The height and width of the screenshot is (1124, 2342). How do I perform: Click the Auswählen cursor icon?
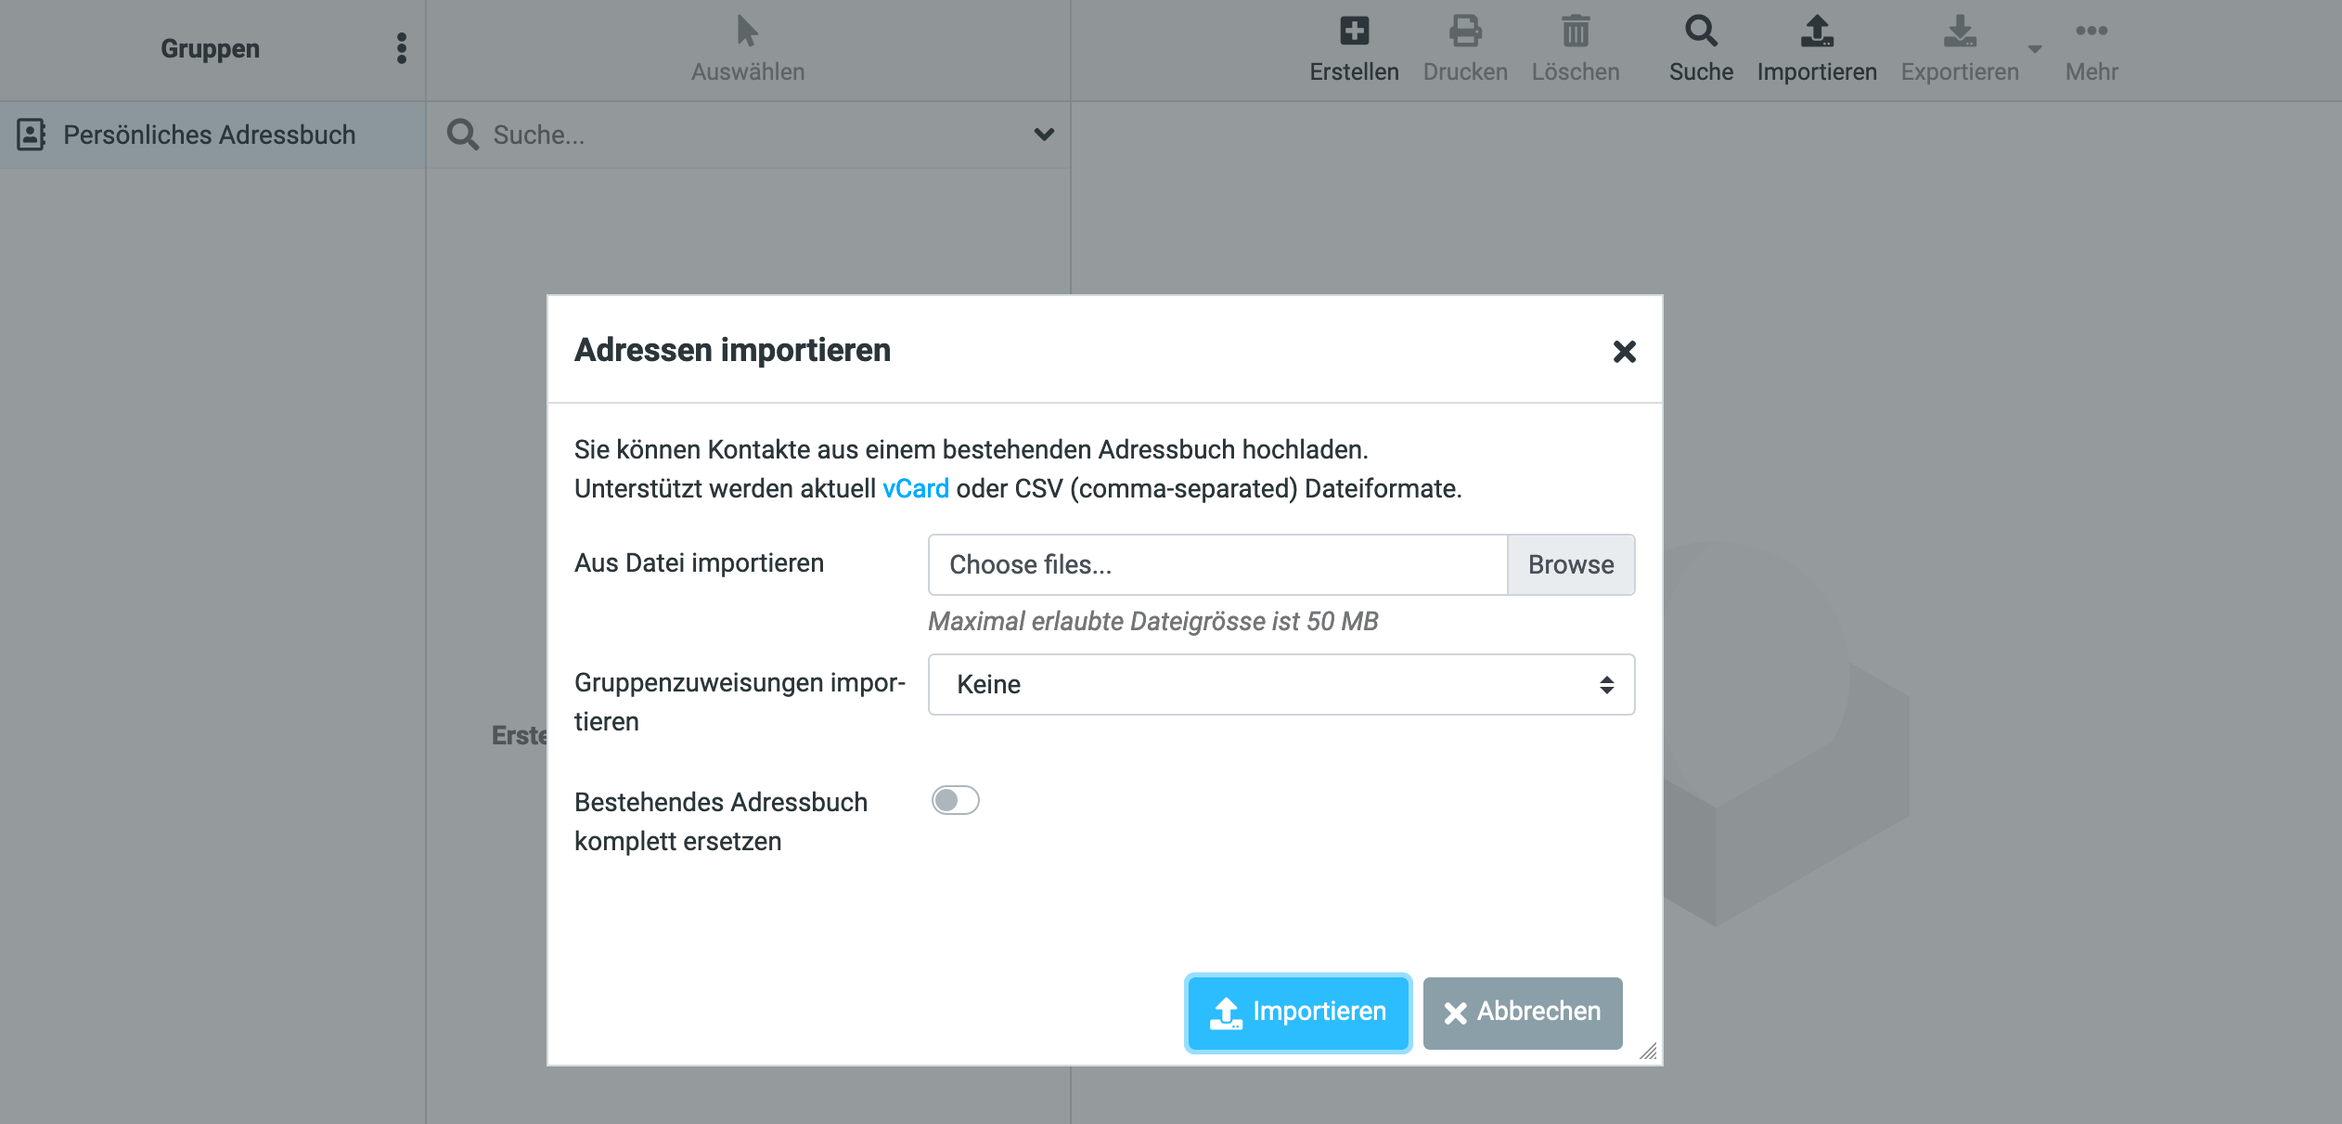coord(747,32)
